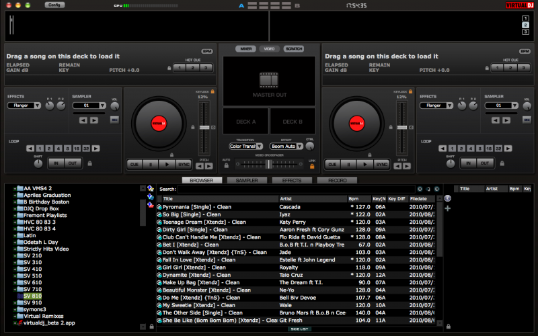Screen dimensions: 538x336
Task: Set left deck loop length 4
Action: (59, 149)
